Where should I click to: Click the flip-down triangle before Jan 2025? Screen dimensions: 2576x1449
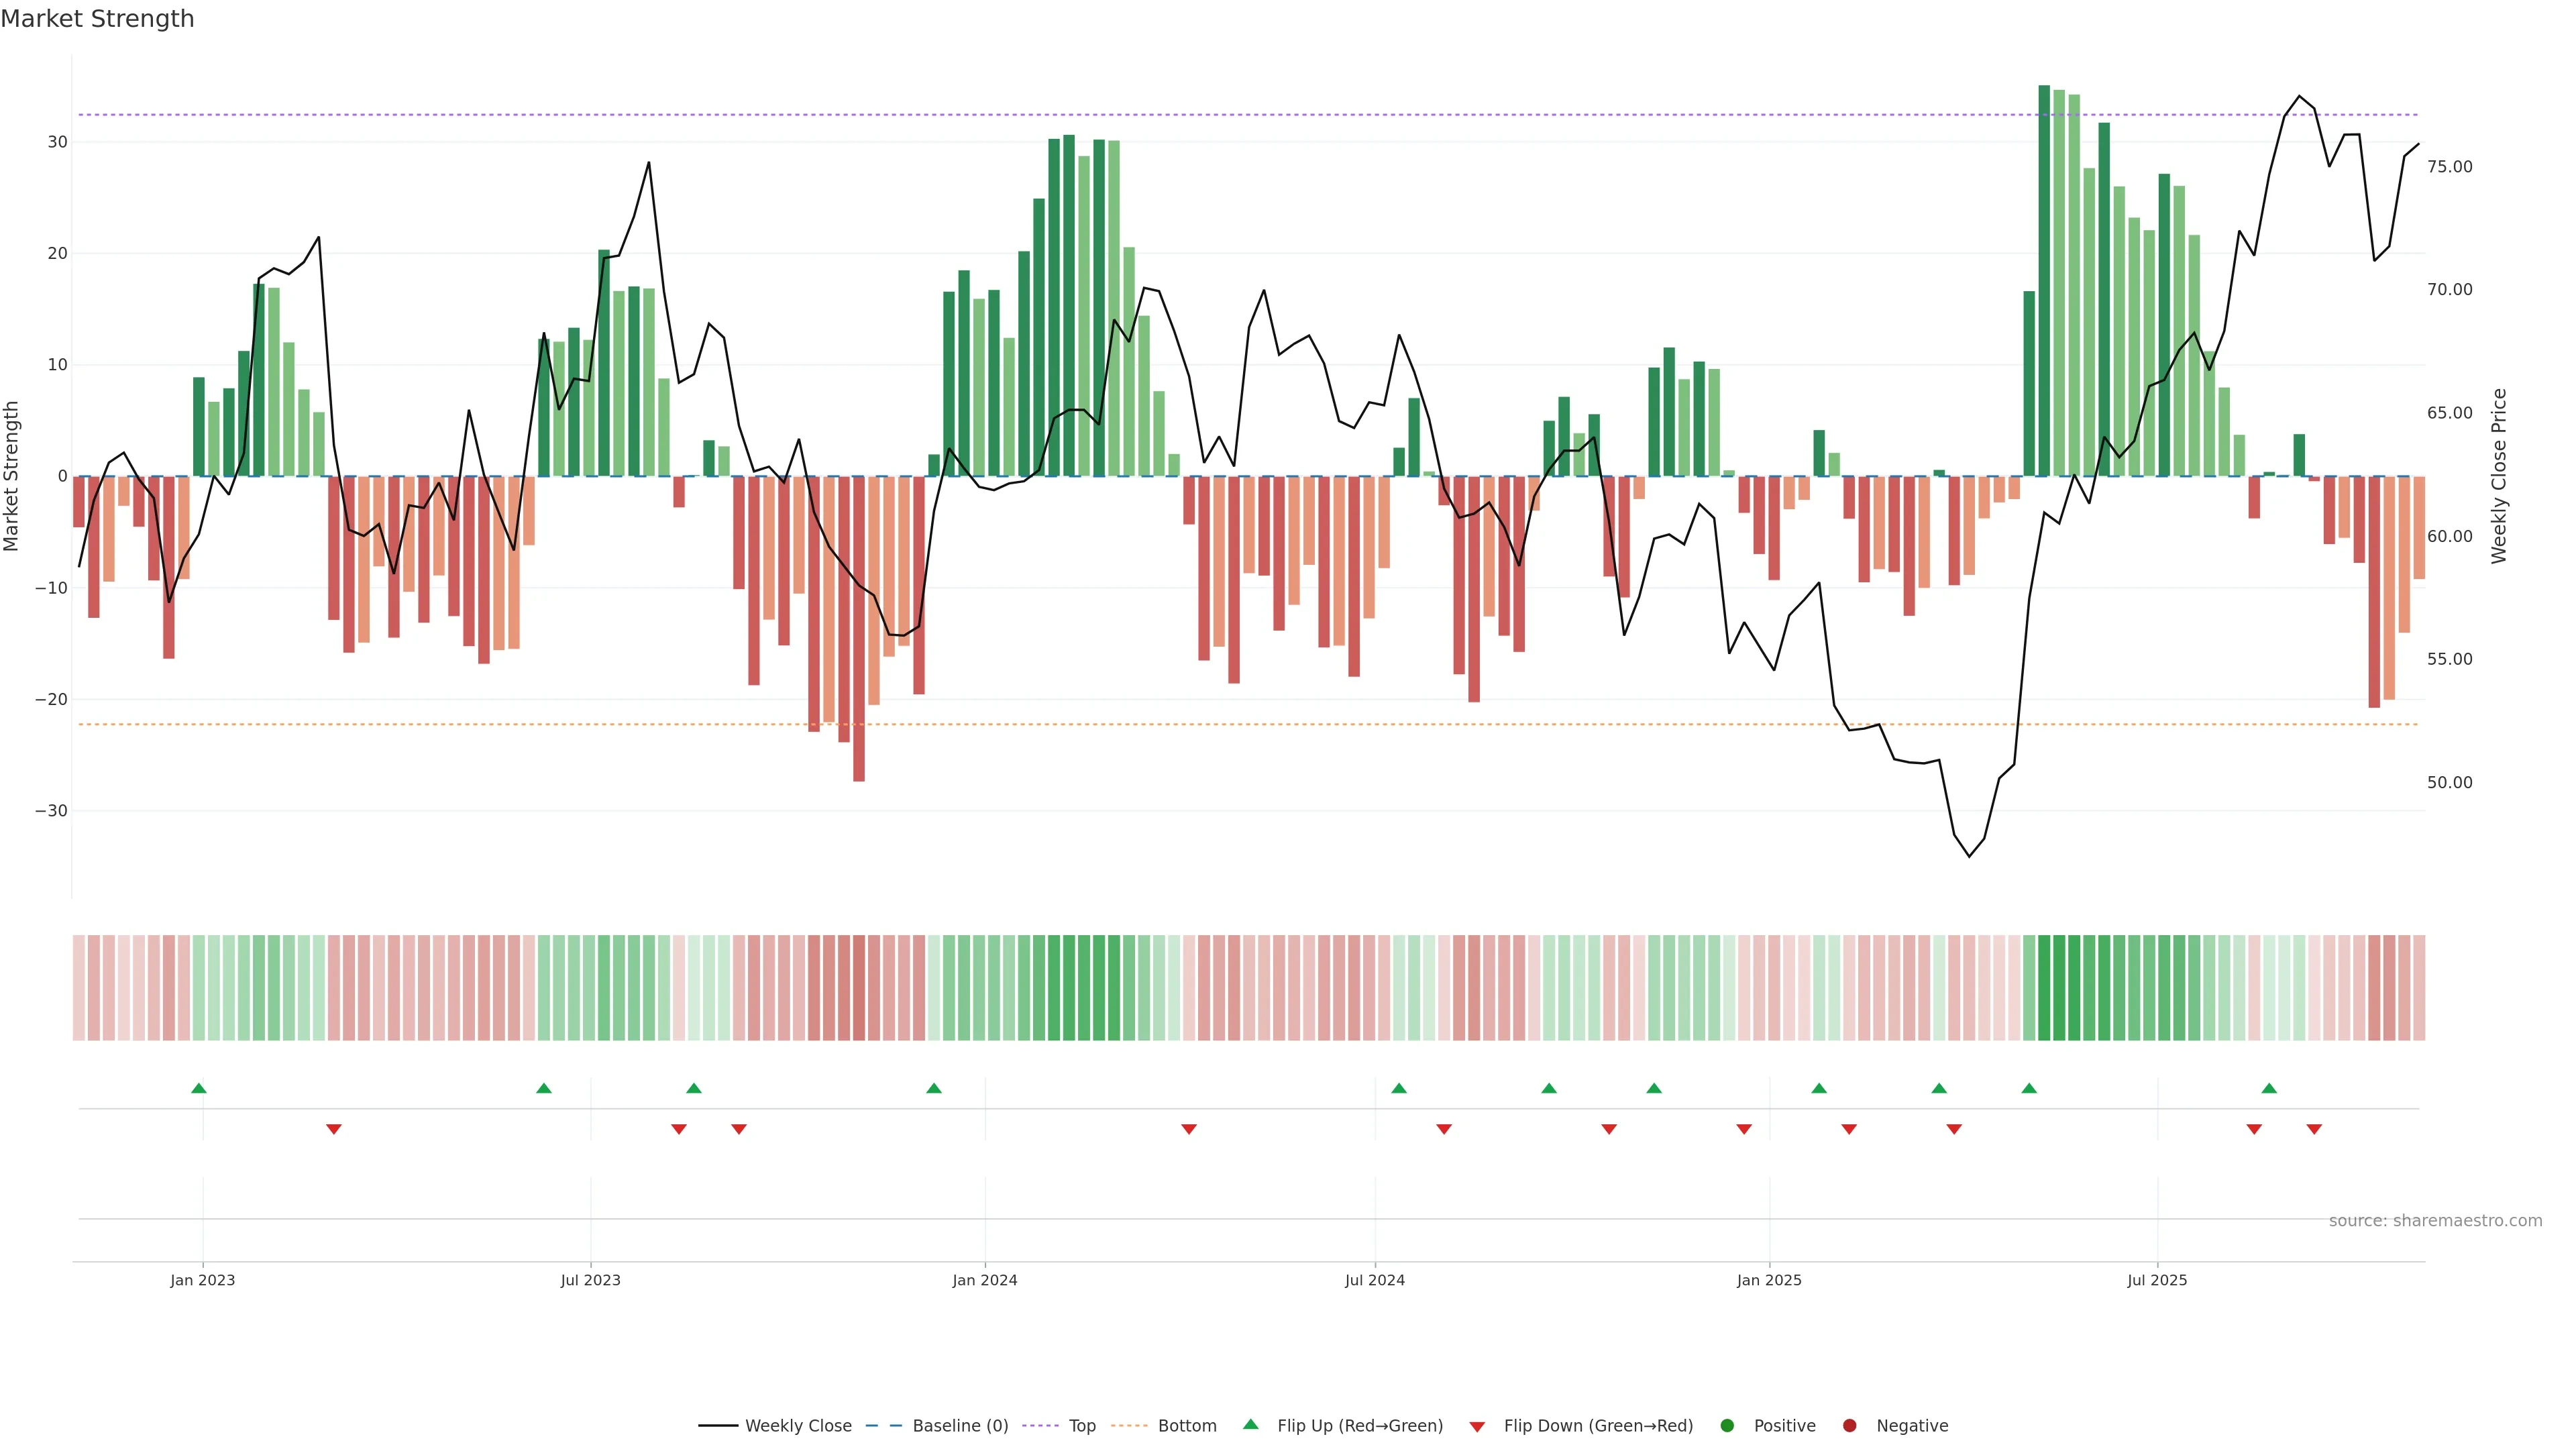point(1744,1129)
